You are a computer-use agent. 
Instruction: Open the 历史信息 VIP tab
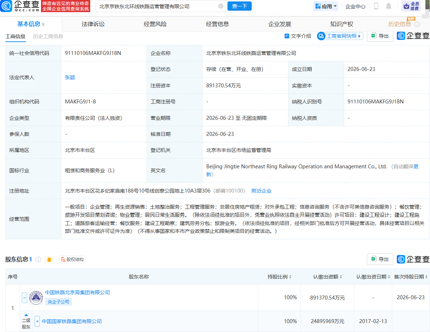(x=400, y=24)
